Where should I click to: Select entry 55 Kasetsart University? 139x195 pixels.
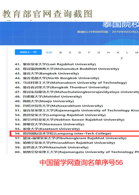tap(47, 129)
